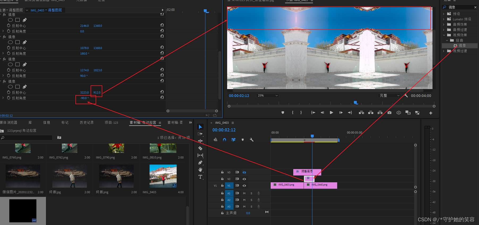This screenshot has width=479, height=225.
Task: Click Add Marker in program monitor
Action: (x=283, y=113)
